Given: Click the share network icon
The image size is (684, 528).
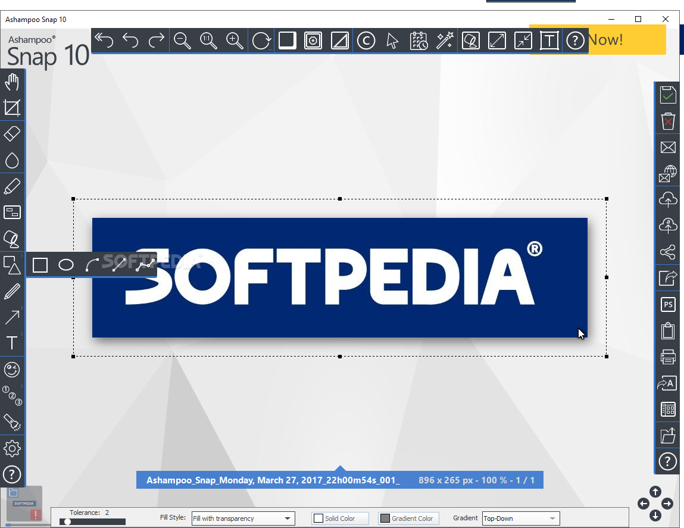Looking at the screenshot, I should point(668,252).
